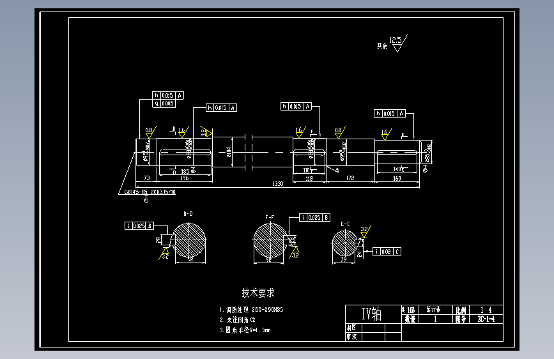Click the 1:4 scale value cell
554x359 pixels.
[486, 310]
